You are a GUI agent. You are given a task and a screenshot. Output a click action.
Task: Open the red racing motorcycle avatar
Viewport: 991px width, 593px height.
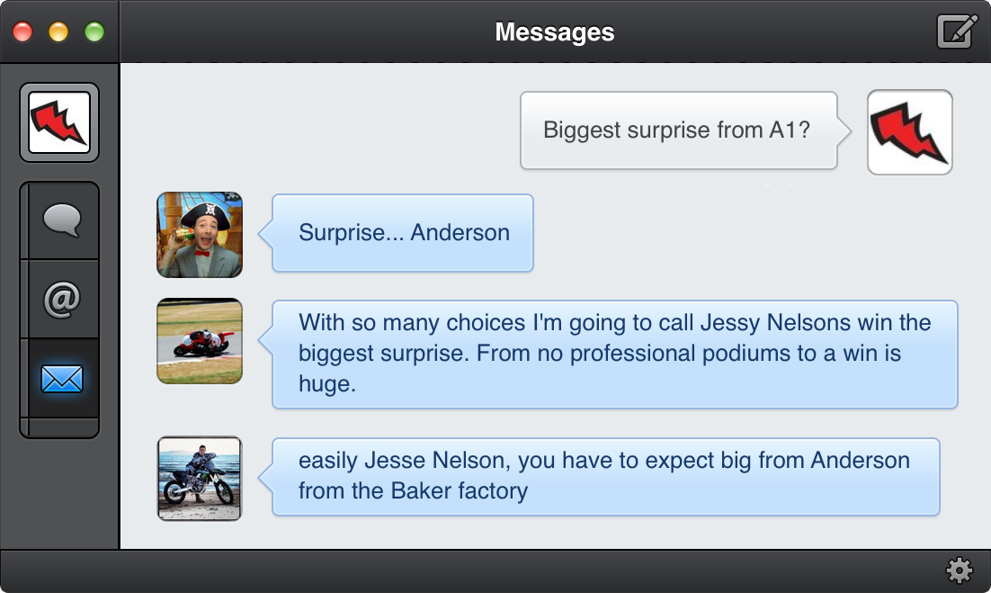pyautogui.click(x=200, y=341)
